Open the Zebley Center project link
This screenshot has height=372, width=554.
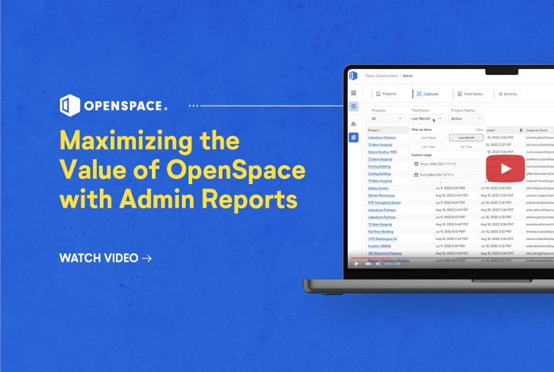(379, 188)
